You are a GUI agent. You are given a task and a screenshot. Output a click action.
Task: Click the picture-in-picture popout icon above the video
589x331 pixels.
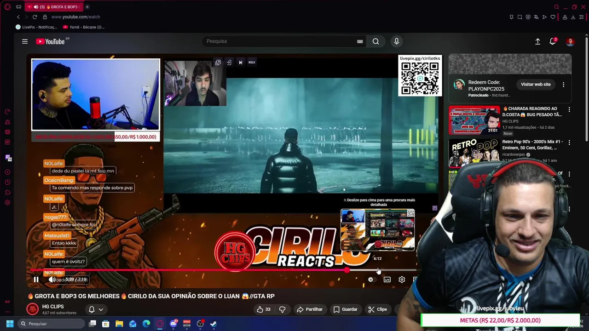coord(218,63)
